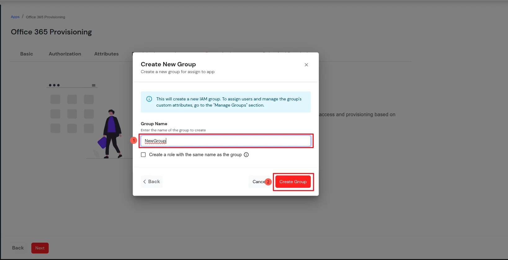
Task: Click the page-level Back button beside Next
Action: (x=18, y=248)
